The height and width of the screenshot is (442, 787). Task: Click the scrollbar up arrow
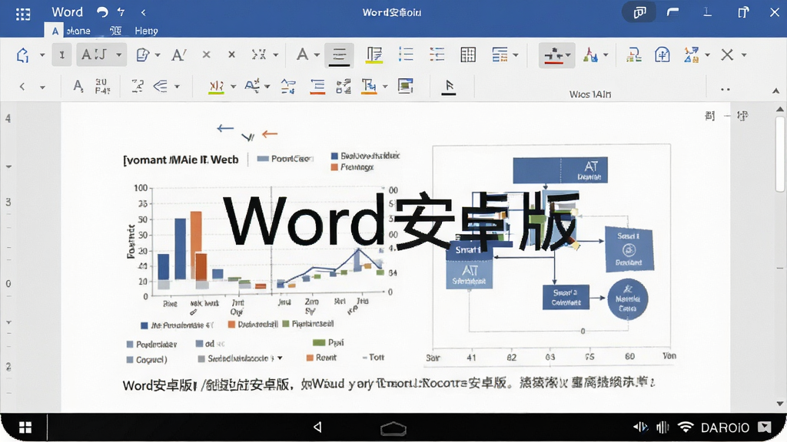(779, 109)
